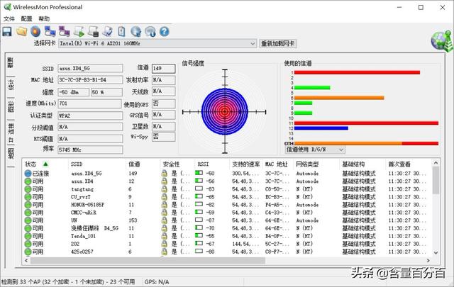Switch to the 概要 vertical tab

[11, 63]
